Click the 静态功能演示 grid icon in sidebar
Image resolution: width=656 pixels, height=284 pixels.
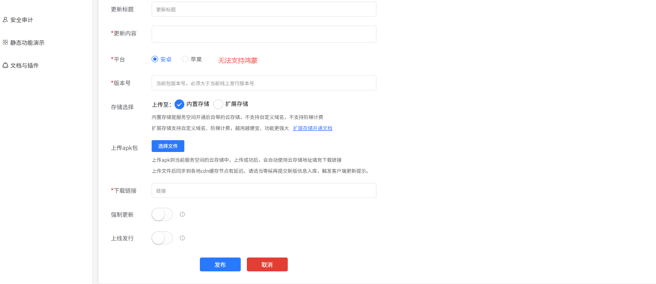[x=5, y=42]
